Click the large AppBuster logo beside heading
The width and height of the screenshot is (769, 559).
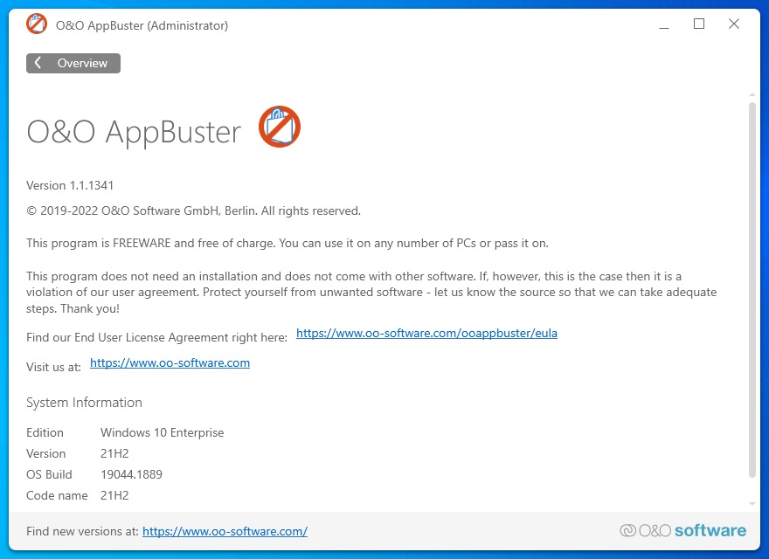coord(280,127)
